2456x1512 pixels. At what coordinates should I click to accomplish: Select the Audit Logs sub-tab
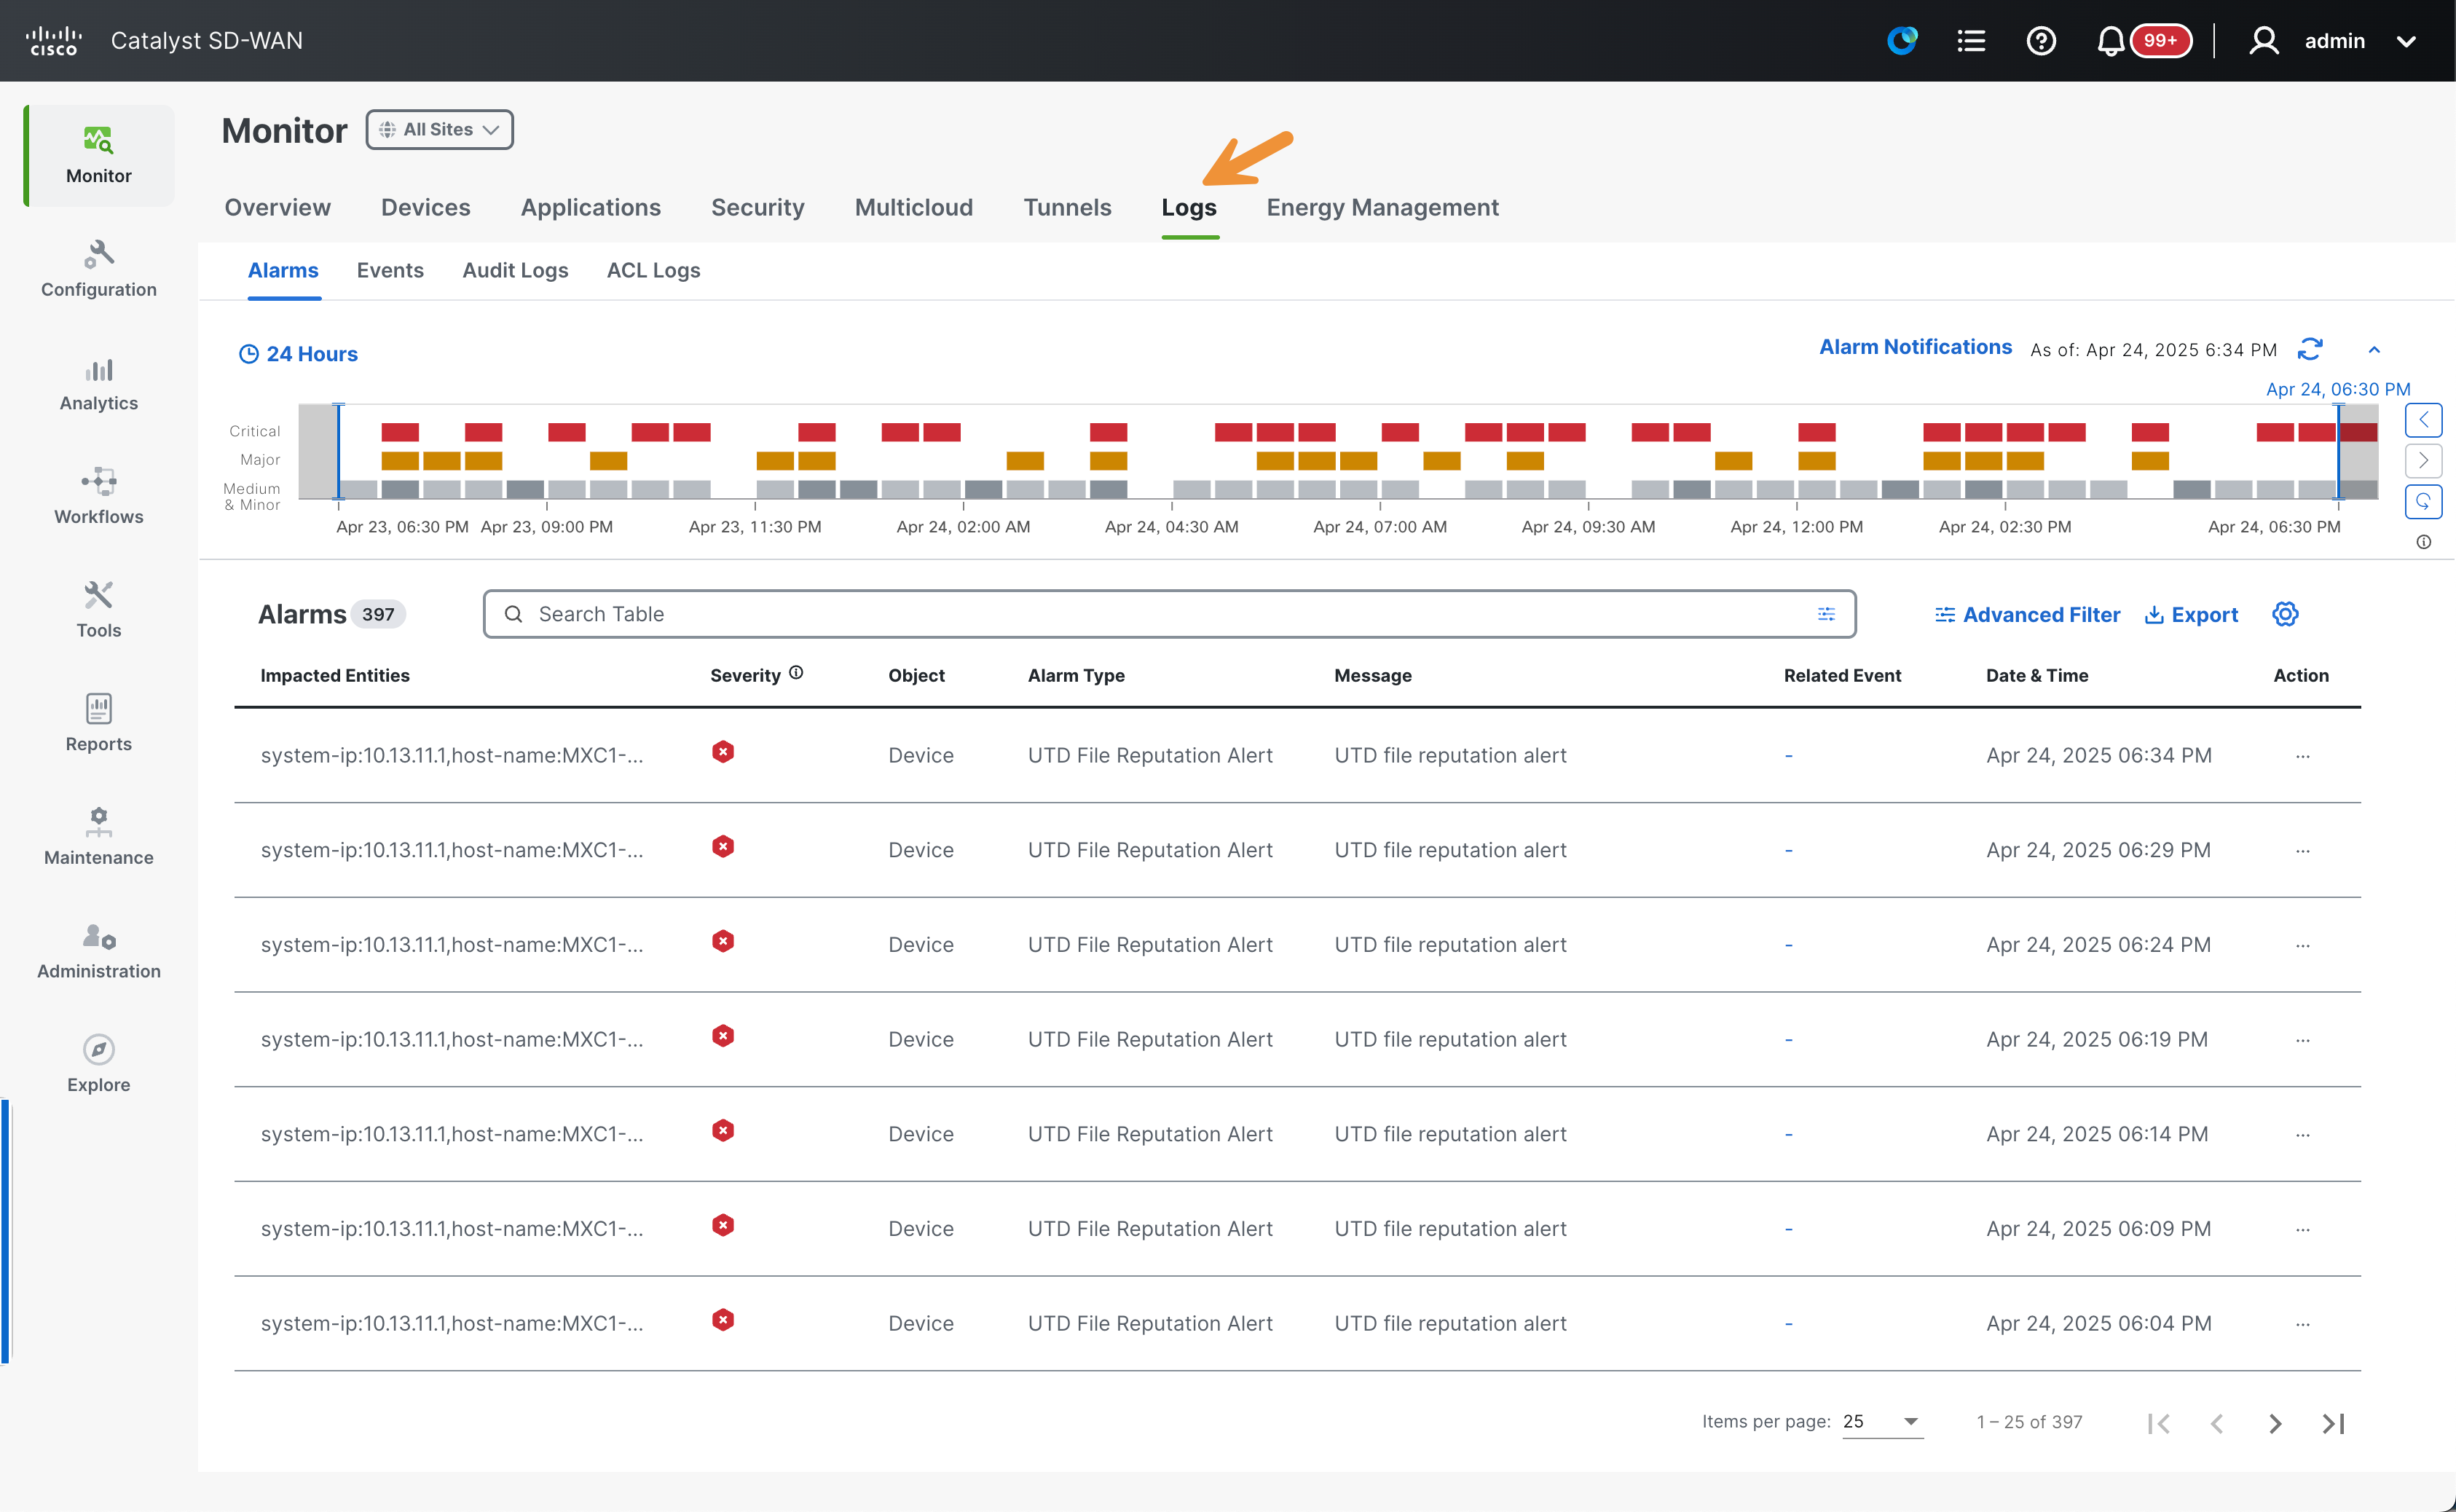[515, 270]
